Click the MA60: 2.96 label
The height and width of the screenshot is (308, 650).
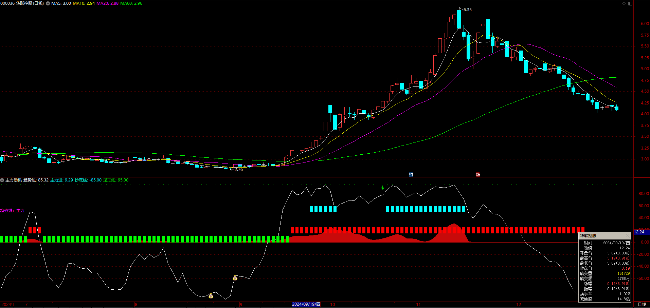tap(131, 3)
